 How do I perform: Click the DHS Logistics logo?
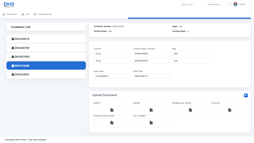(x=9, y=5)
